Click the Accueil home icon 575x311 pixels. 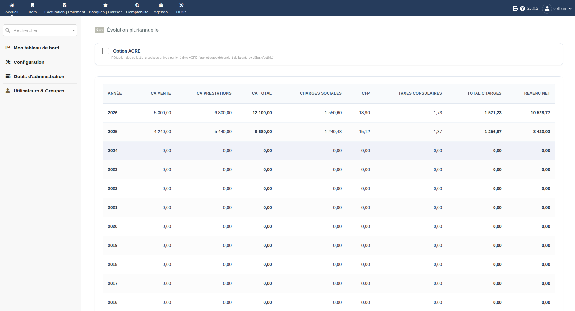point(12,5)
